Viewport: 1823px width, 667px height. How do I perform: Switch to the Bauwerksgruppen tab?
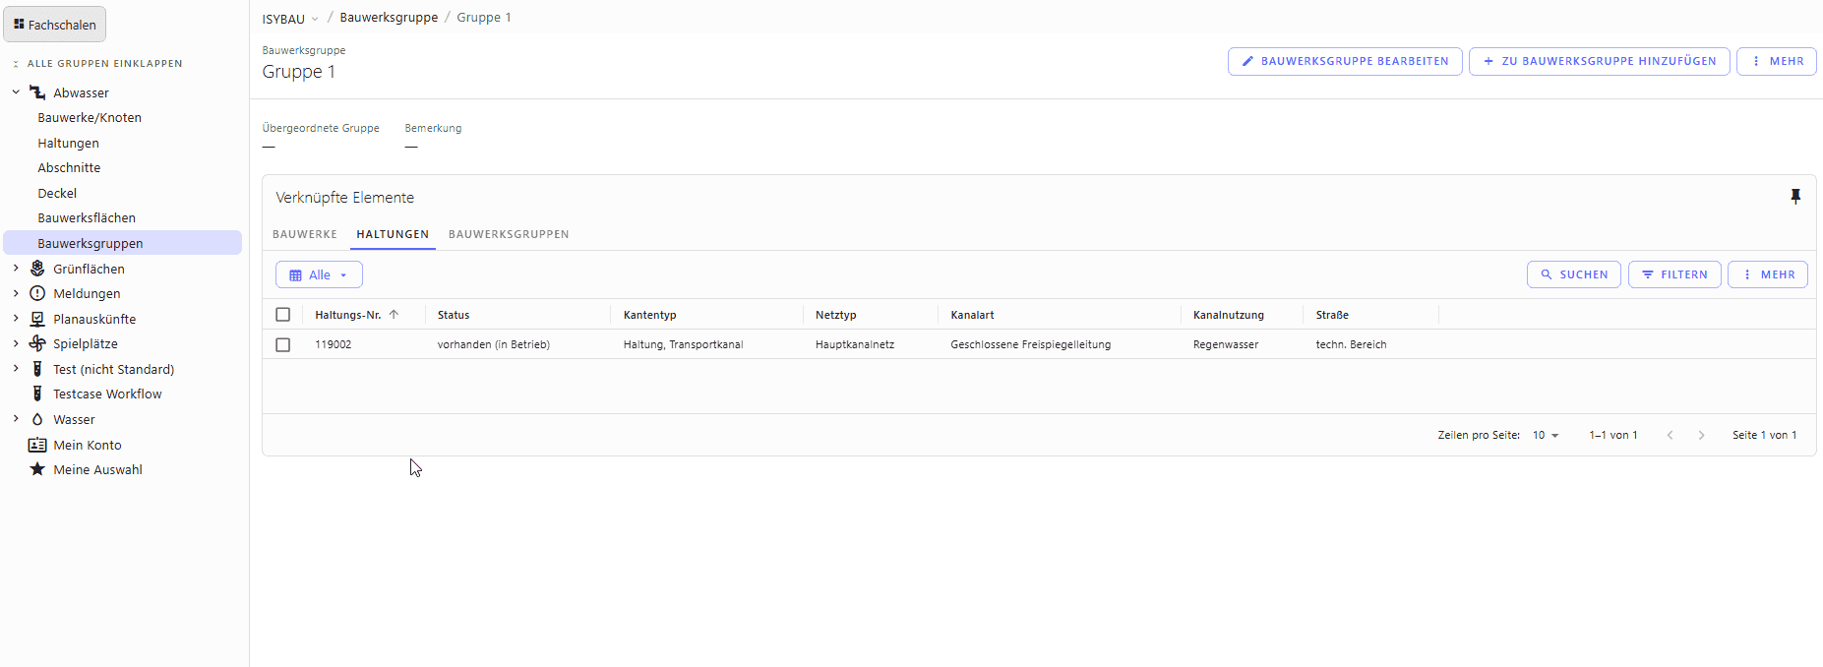509,234
